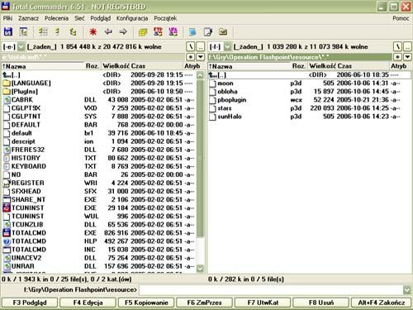
Task: Select the TOTALCMD EXE file icon
Action: point(7,233)
